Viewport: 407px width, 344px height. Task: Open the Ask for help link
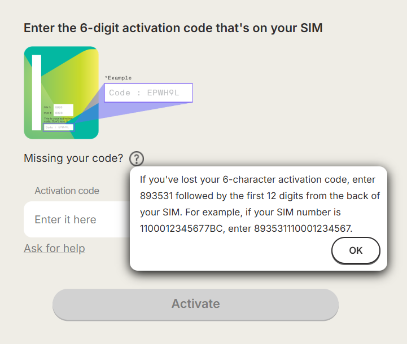pyautogui.click(x=54, y=248)
